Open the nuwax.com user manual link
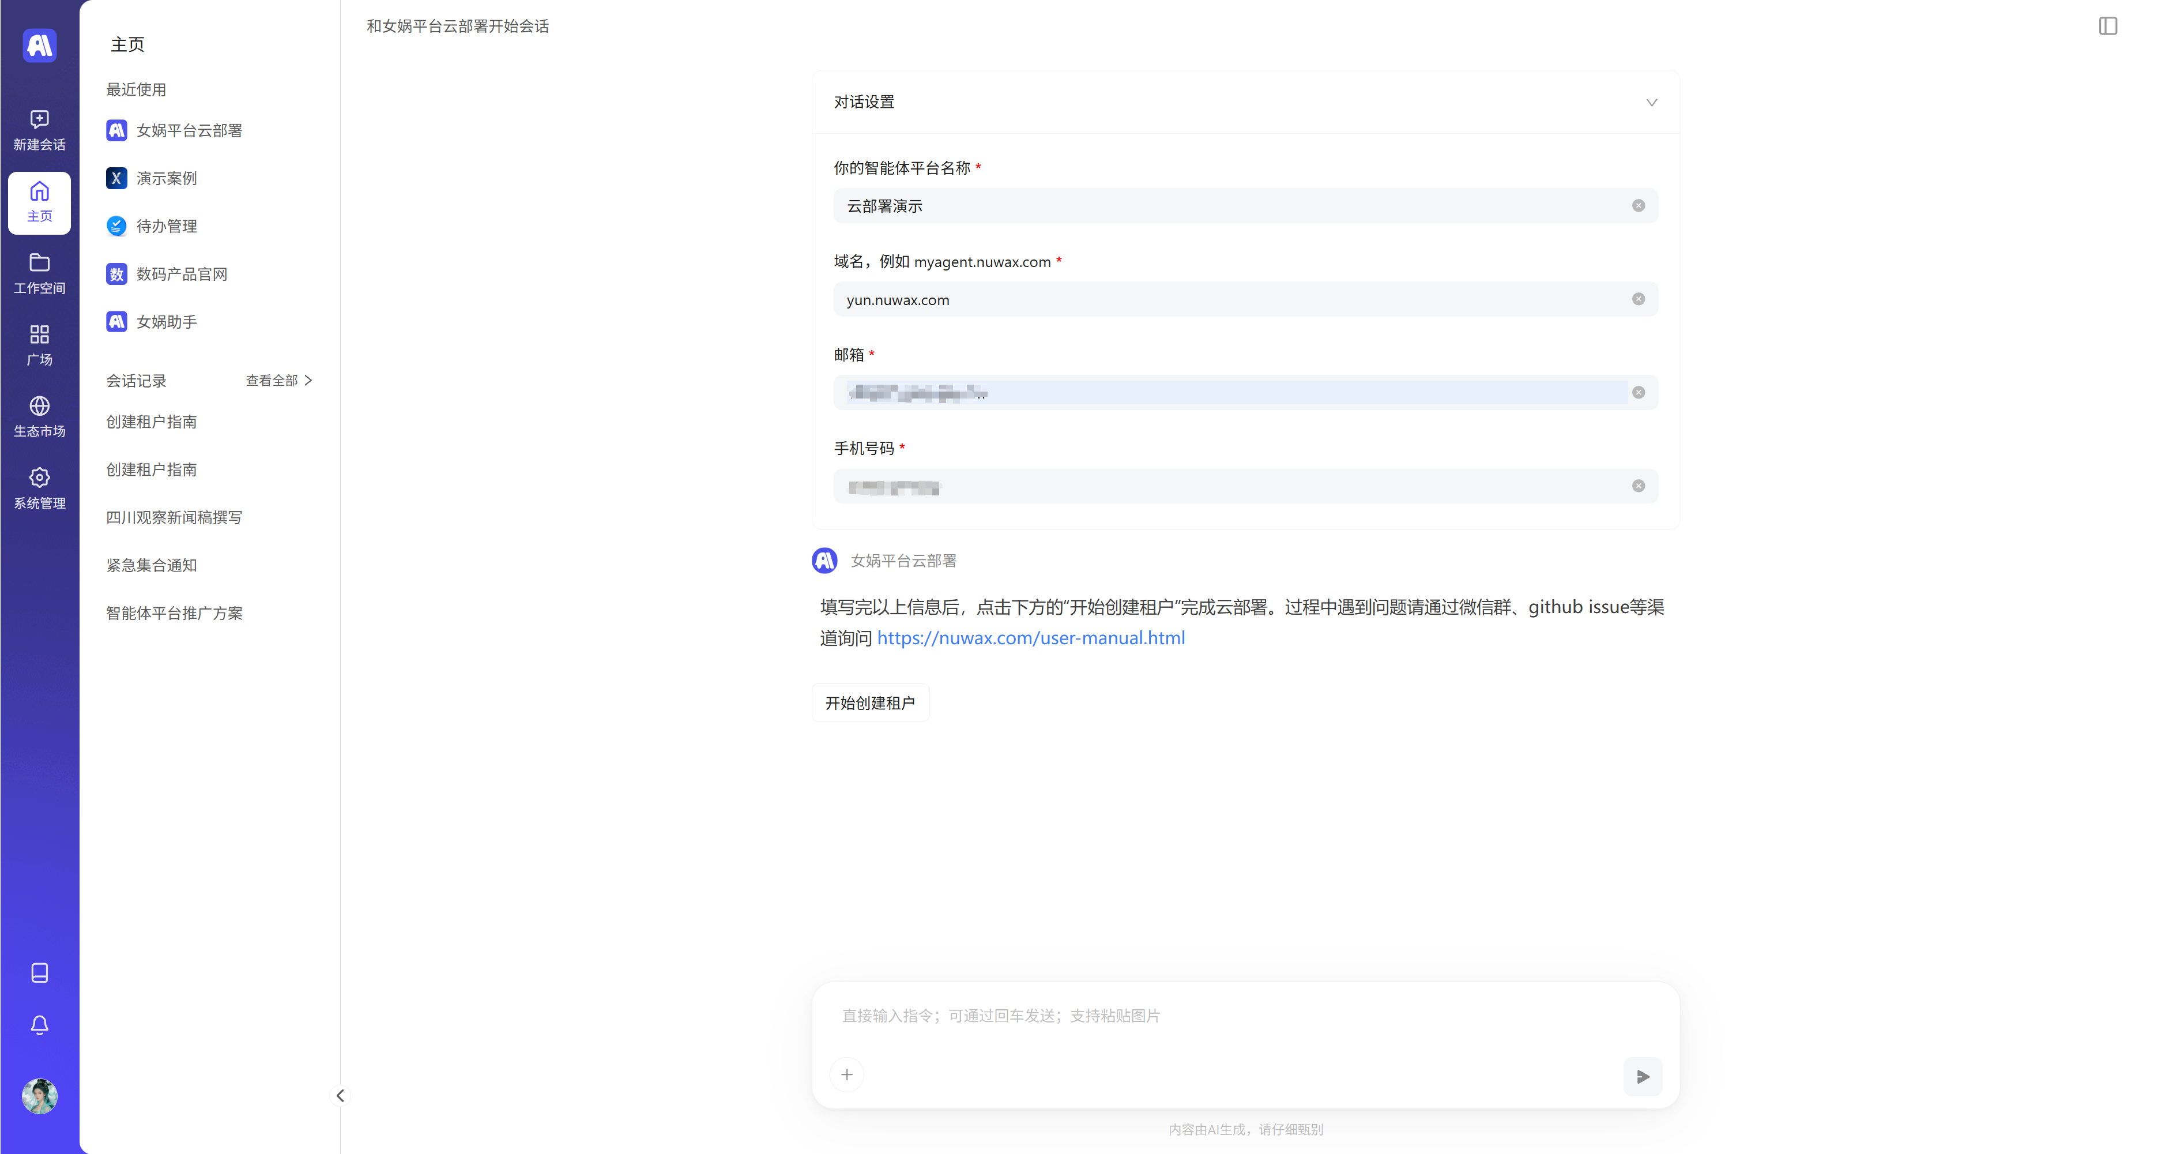The image size is (2162, 1154). click(1031, 638)
